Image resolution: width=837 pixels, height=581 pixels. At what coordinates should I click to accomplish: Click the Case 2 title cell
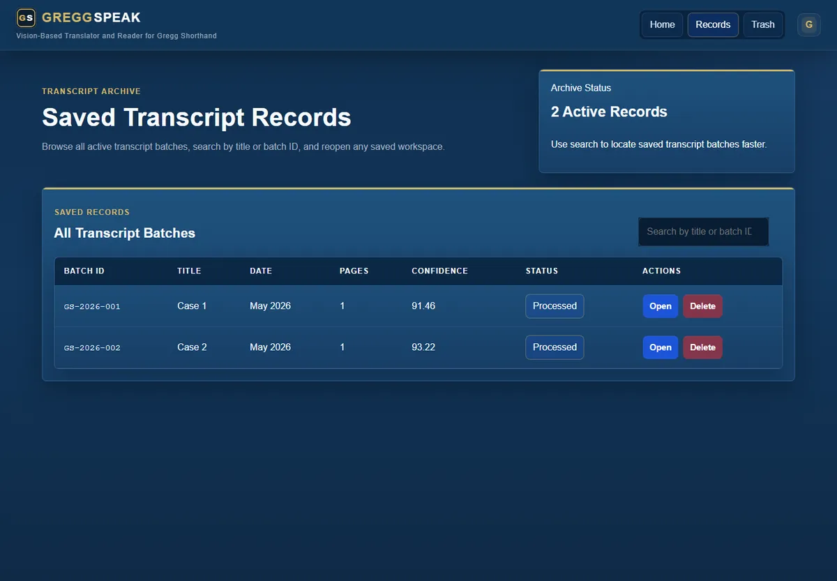pyautogui.click(x=192, y=347)
